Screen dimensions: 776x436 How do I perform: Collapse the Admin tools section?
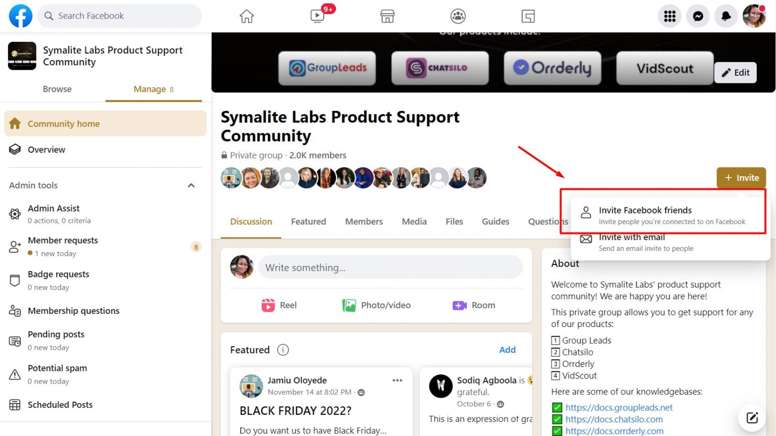[x=191, y=185]
